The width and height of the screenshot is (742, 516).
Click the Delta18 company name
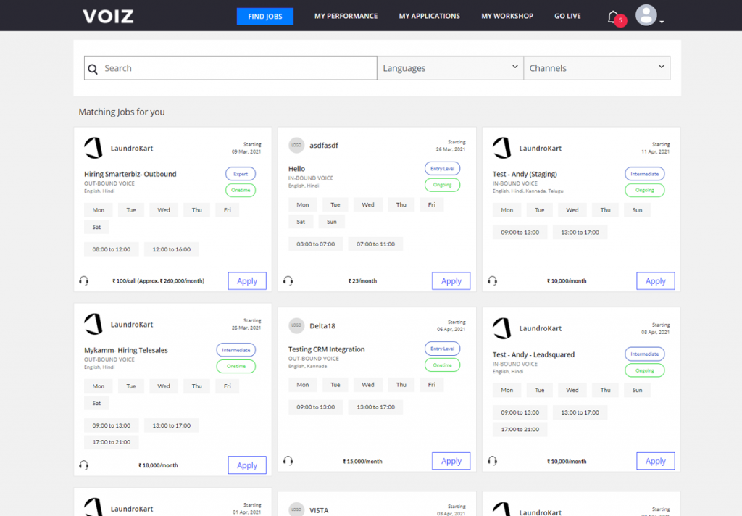[x=322, y=325]
